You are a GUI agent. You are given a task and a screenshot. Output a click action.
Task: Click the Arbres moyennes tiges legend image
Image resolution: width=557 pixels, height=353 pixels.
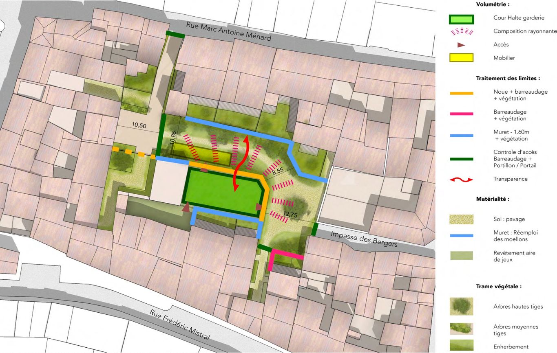pyautogui.click(x=462, y=329)
